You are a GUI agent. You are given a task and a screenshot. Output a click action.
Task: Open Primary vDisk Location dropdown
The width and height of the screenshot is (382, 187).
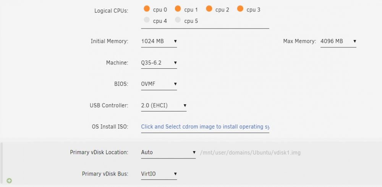point(168,152)
